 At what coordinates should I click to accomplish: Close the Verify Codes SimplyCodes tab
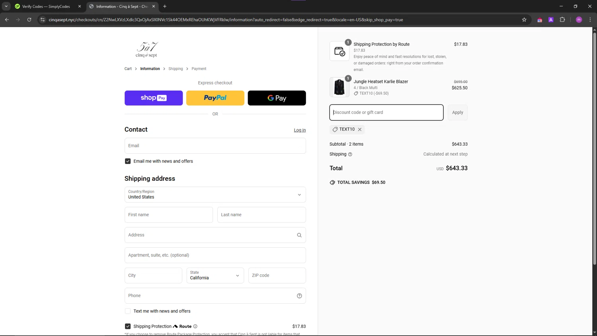(79, 6)
